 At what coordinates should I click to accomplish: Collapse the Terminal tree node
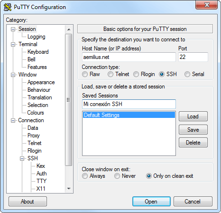(x=13, y=44)
